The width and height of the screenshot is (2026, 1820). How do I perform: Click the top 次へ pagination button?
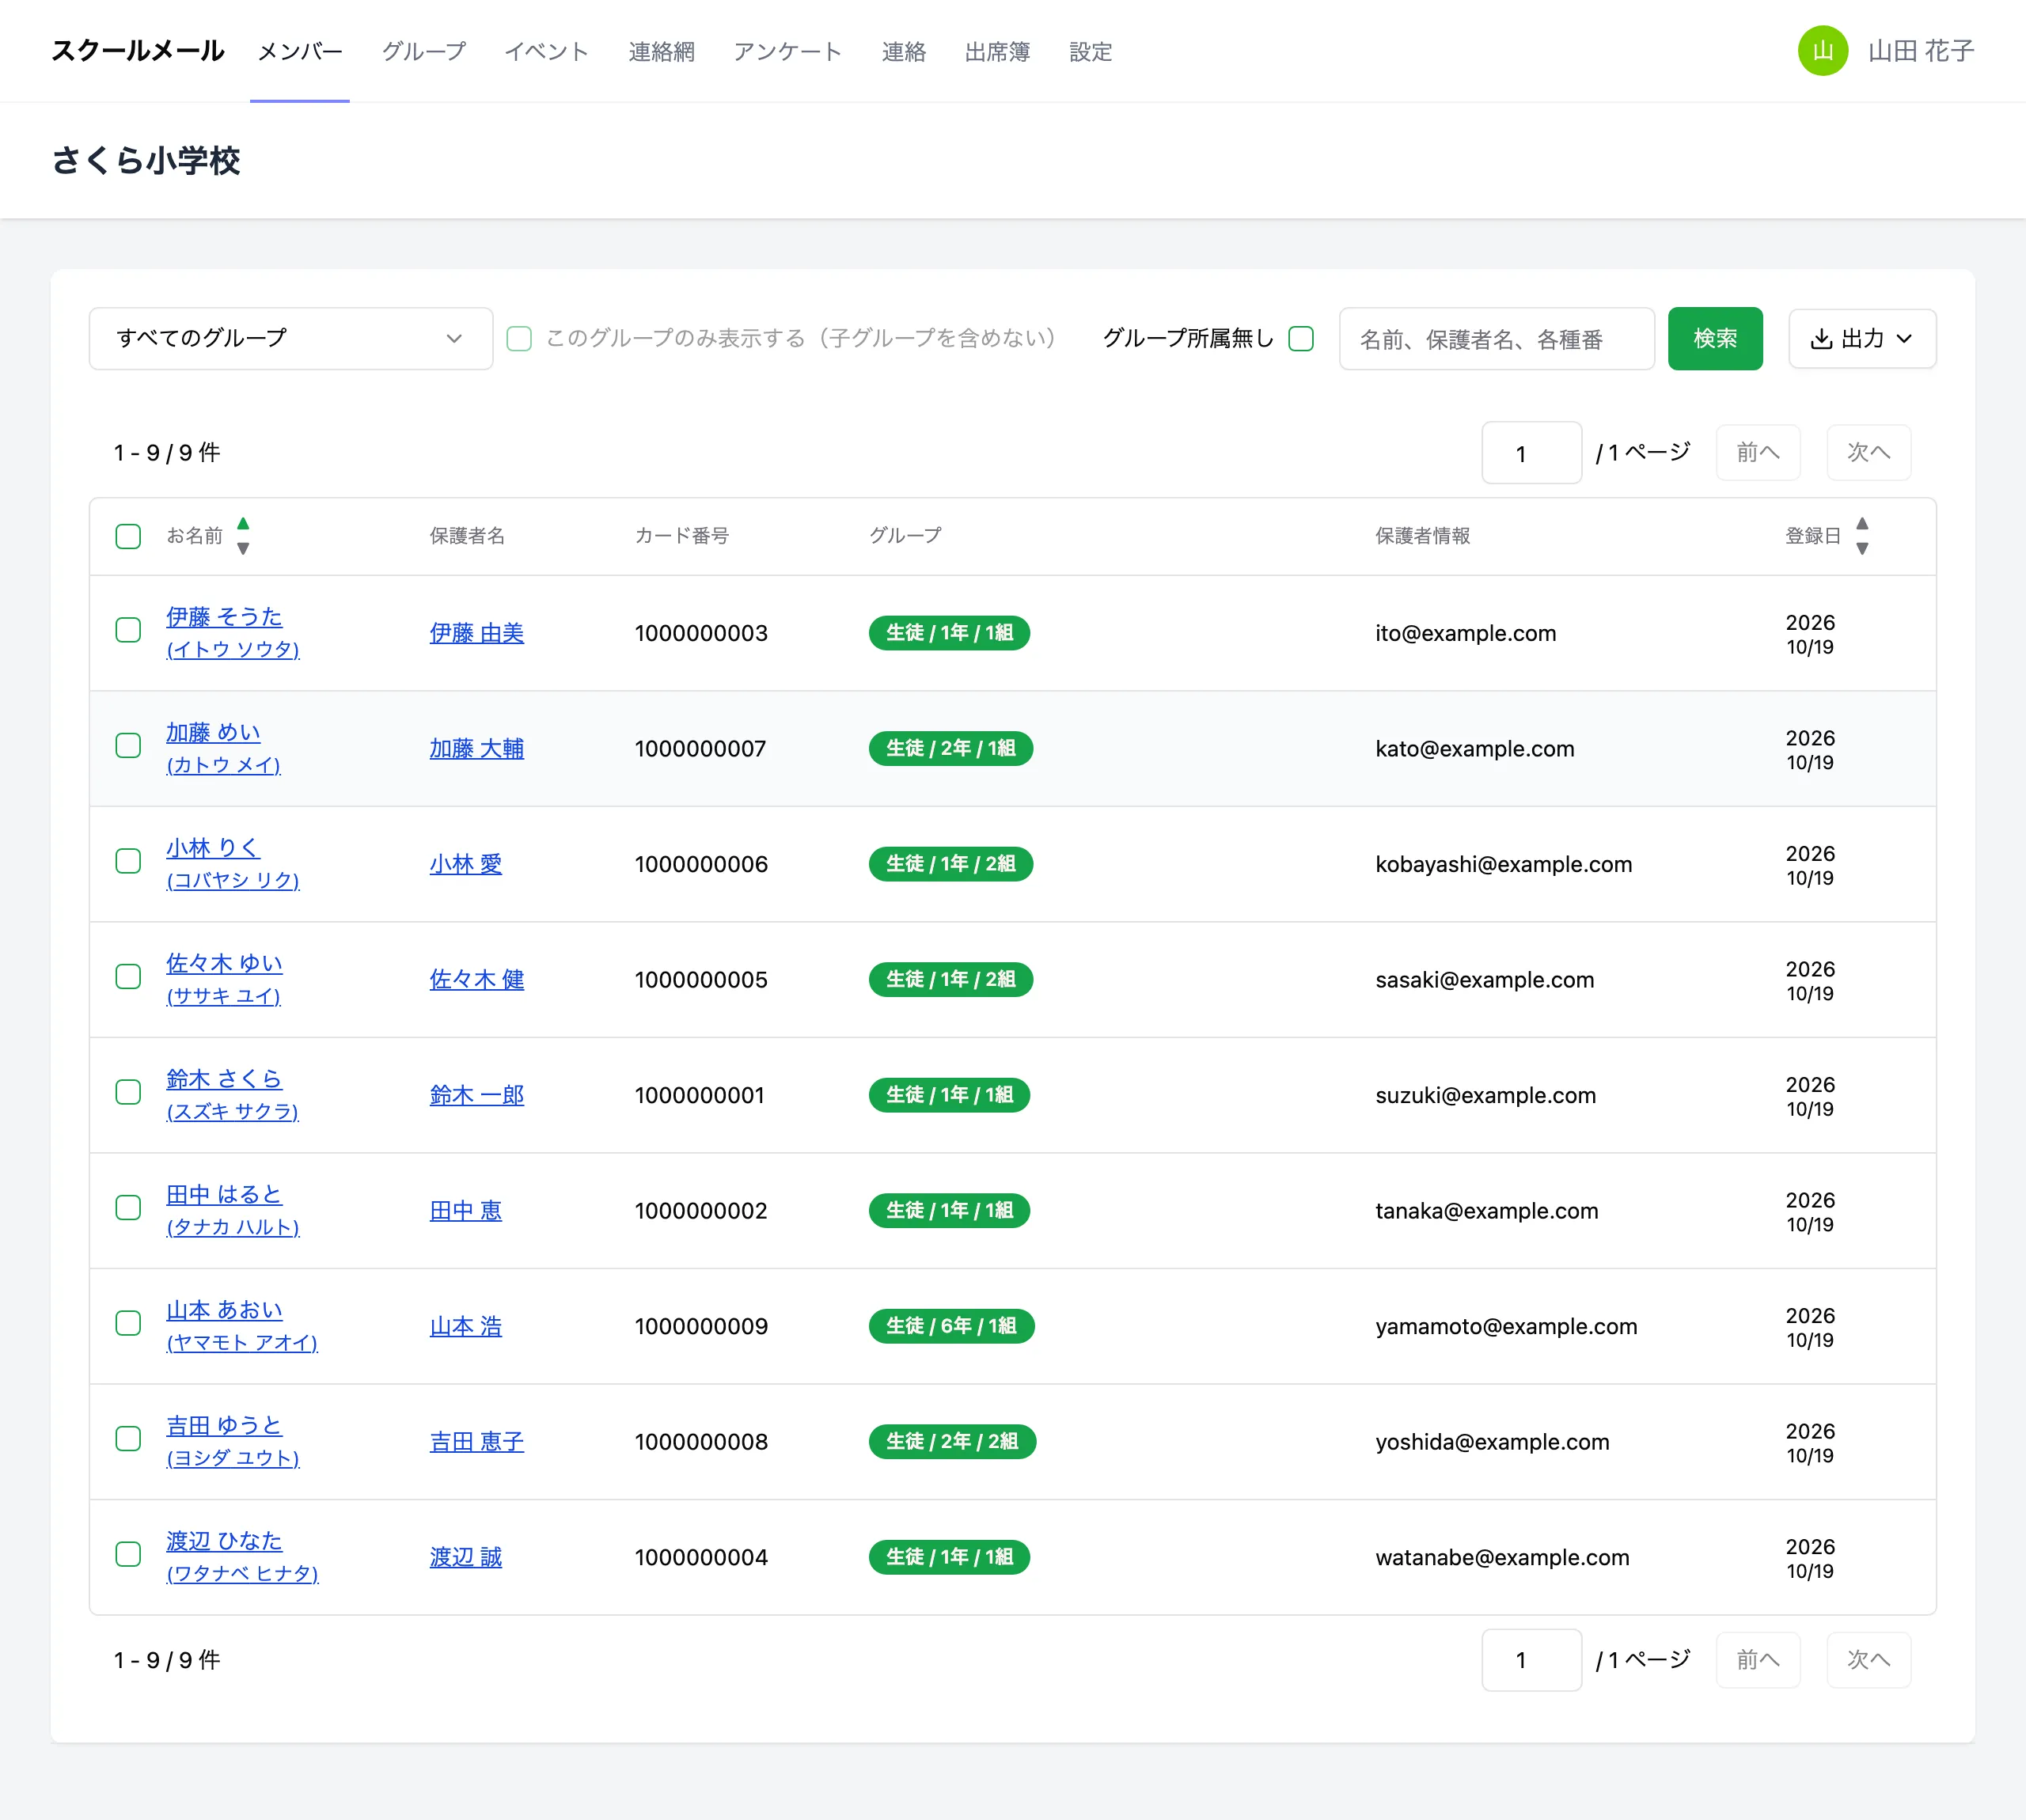(x=1868, y=453)
